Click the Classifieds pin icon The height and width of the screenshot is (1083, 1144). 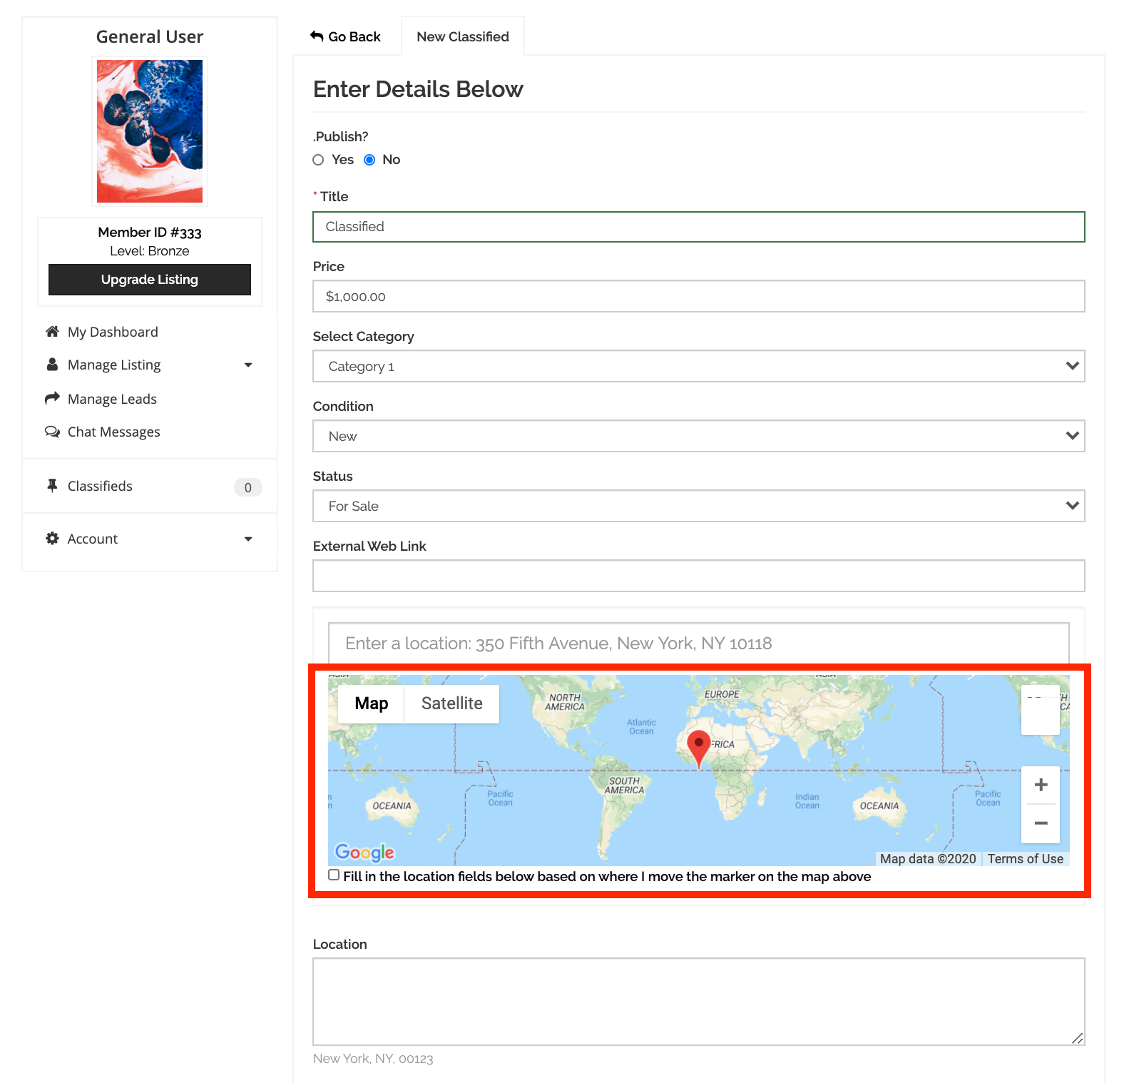pyautogui.click(x=51, y=485)
